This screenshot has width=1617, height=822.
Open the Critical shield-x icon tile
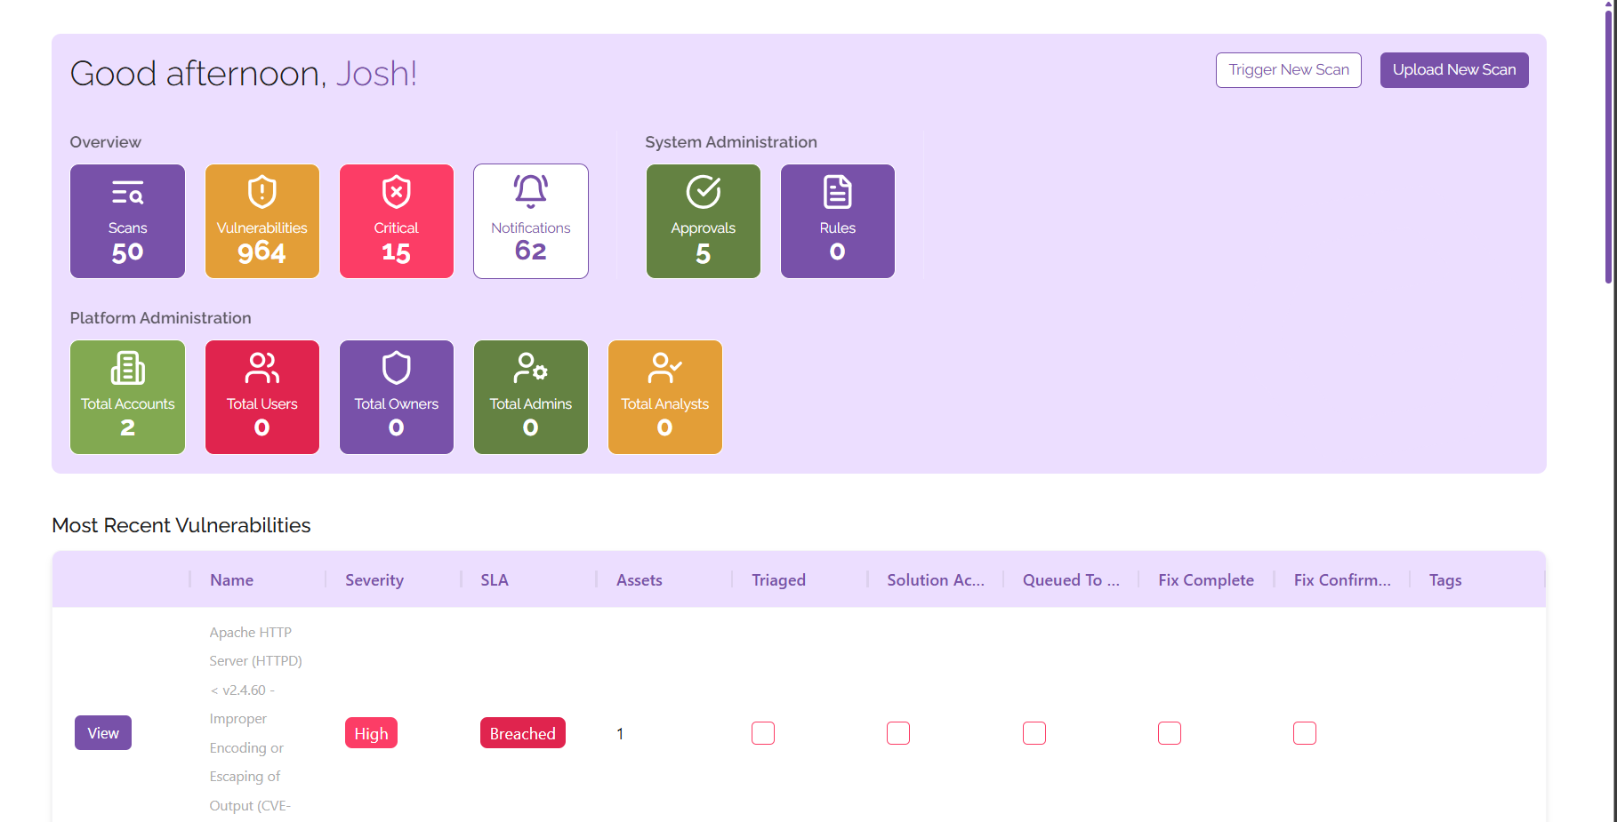pyautogui.click(x=396, y=193)
